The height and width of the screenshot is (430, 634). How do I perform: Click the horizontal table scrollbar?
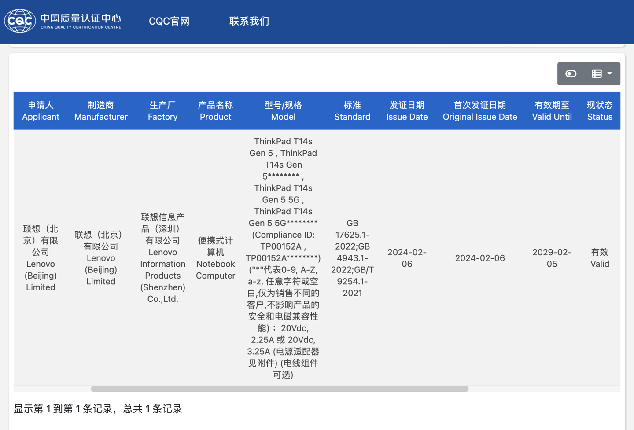(x=280, y=389)
